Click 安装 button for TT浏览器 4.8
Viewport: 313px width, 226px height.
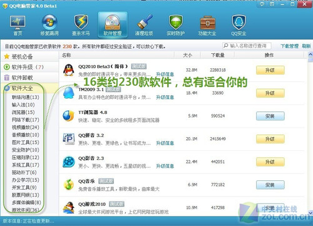point(270,116)
